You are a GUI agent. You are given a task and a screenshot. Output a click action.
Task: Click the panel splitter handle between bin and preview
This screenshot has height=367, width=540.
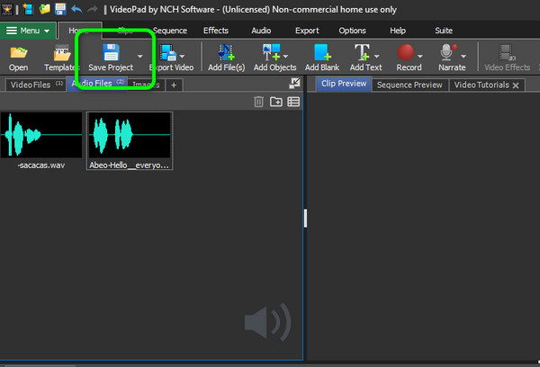click(305, 219)
